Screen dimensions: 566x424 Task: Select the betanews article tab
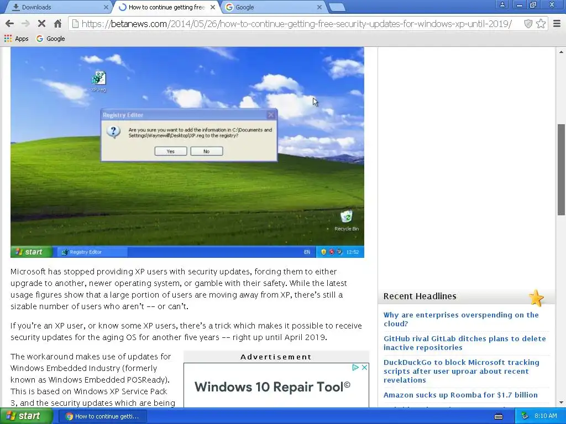166,7
